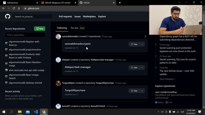
Task: Click the site lock icon
Action: click(25, 9)
